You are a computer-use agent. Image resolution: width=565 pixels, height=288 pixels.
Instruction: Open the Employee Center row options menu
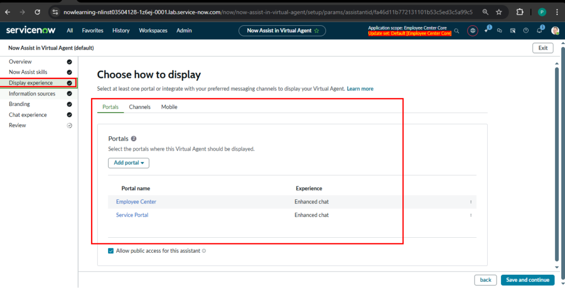click(x=471, y=202)
